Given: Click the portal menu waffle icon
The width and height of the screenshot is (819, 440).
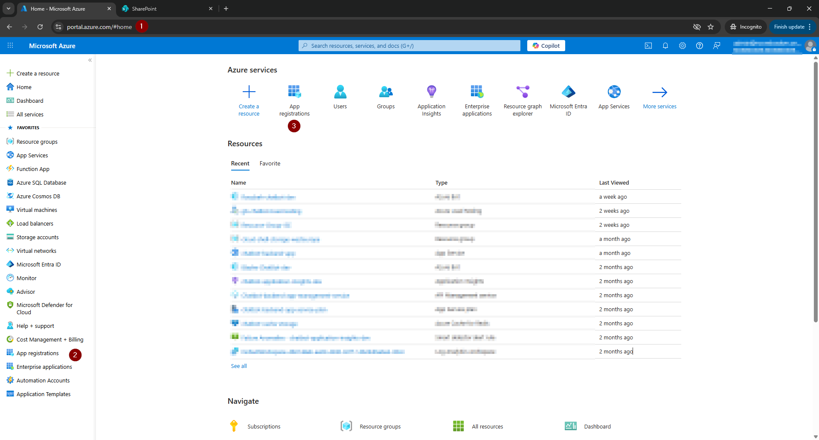Looking at the screenshot, I should (x=10, y=46).
